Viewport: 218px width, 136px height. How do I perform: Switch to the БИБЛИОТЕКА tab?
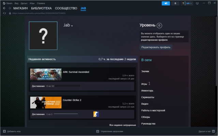click(x=41, y=8)
